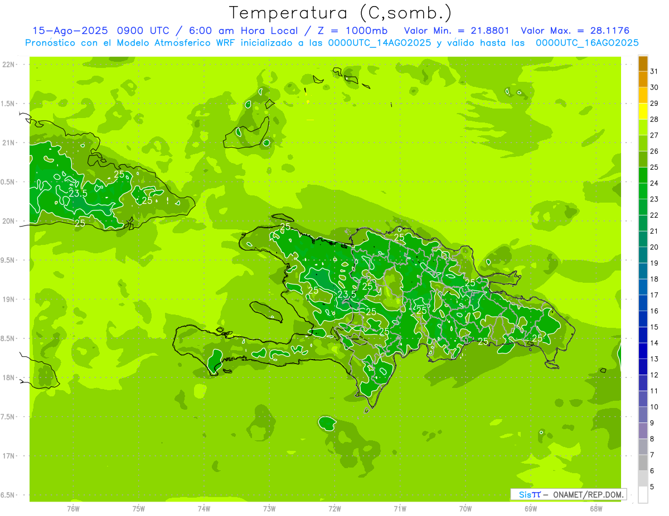Click the 17N latitude axis label
Image resolution: width=669 pixels, height=516 pixels.
9,456
